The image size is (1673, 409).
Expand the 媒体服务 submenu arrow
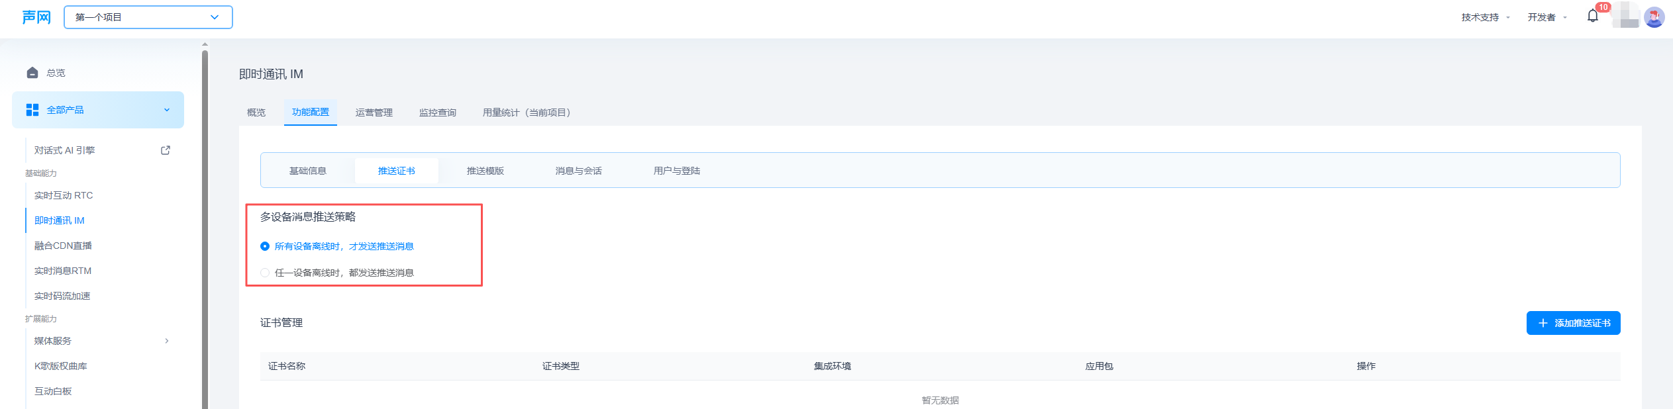pyautogui.click(x=167, y=341)
